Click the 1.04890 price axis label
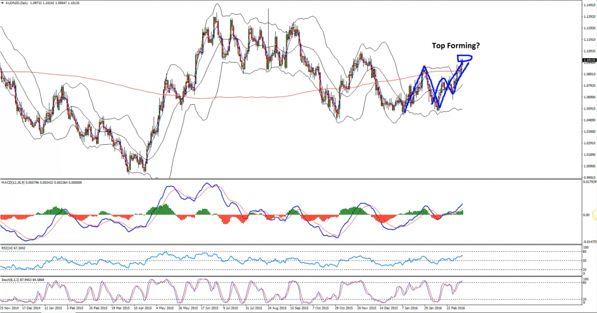 click(x=590, y=120)
